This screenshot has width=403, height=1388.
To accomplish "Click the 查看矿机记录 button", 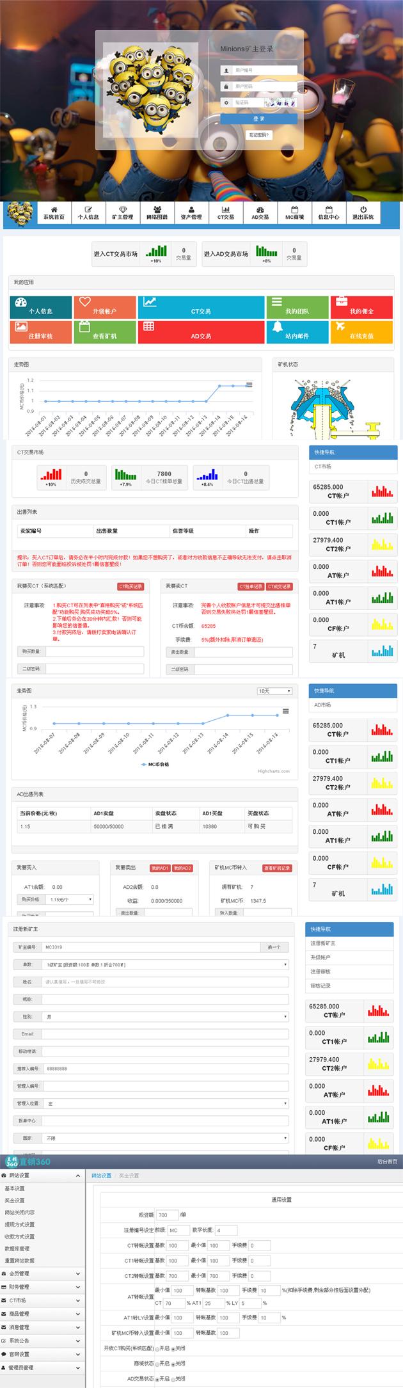I will (278, 868).
